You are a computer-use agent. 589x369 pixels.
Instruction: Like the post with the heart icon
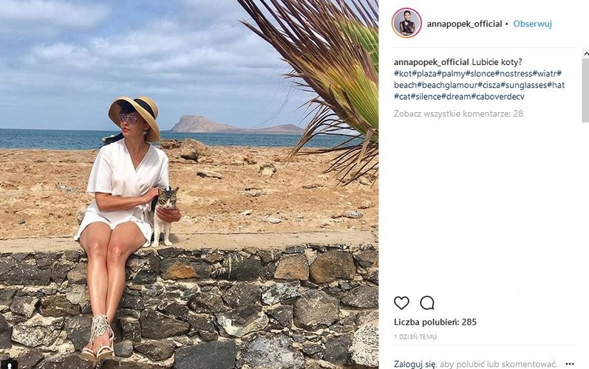pyautogui.click(x=401, y=303)
